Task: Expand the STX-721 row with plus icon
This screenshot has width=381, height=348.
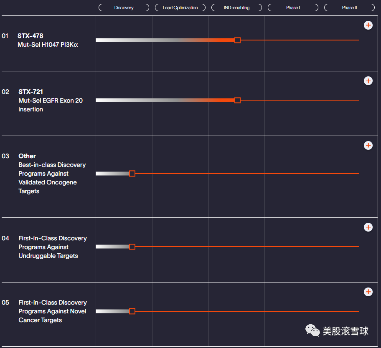Action: [x=368, y=81]
